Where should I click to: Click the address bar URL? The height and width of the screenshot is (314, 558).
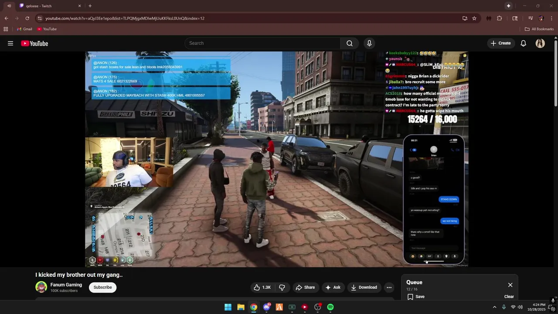click(125, 18)
